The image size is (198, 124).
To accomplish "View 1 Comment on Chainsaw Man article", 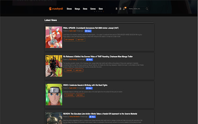I will [69, 70].
